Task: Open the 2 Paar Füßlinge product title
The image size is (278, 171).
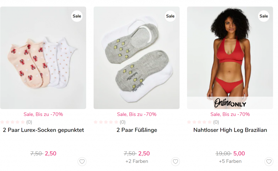Action: 137,130
